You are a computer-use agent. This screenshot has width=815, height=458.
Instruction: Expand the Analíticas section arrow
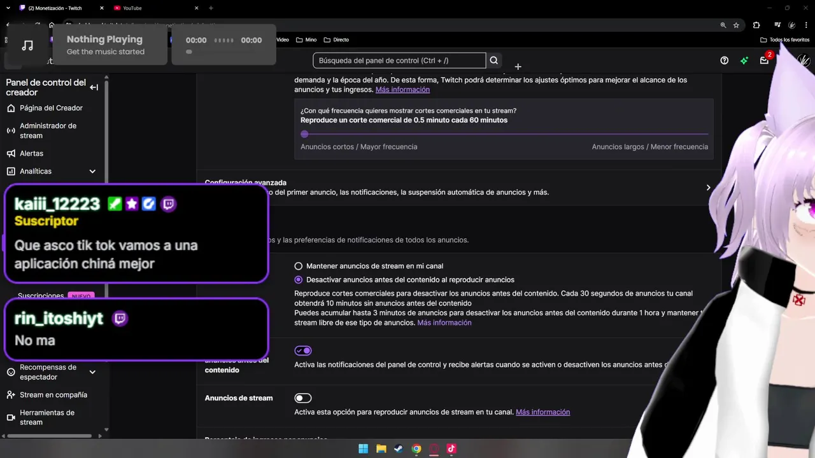(92, 171)
